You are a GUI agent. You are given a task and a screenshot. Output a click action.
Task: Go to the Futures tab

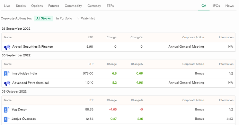(x=54, y=6)
